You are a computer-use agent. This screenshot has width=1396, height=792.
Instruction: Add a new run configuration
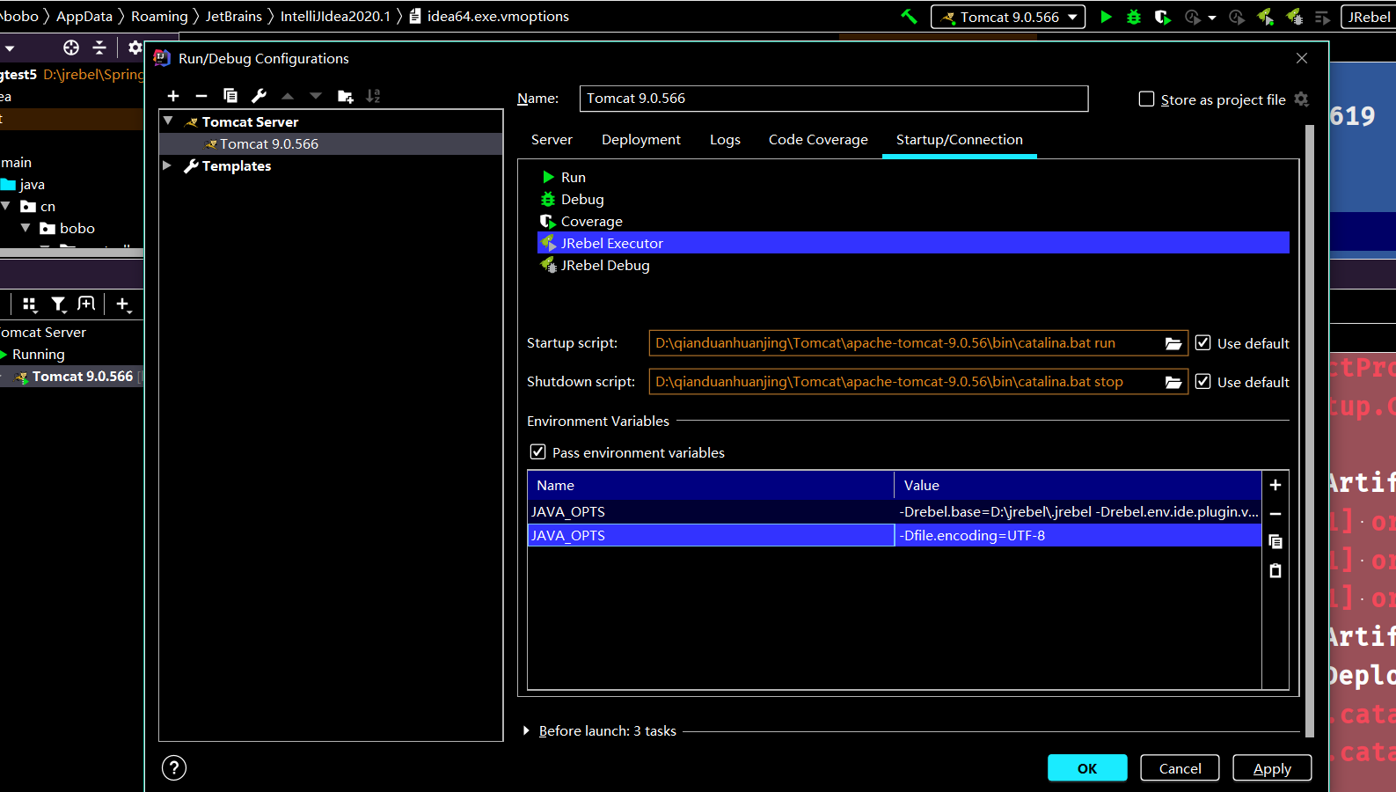[173, 96]
